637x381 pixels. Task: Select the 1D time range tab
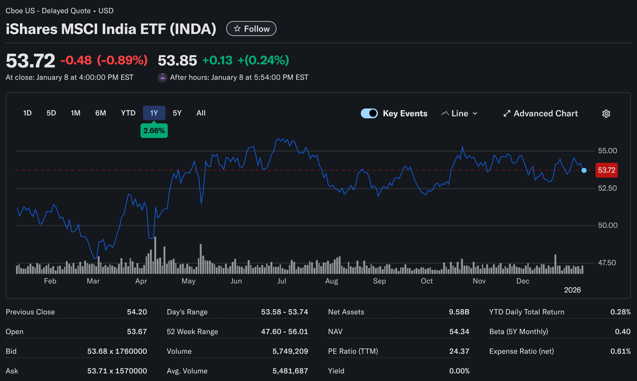point(27,113)
